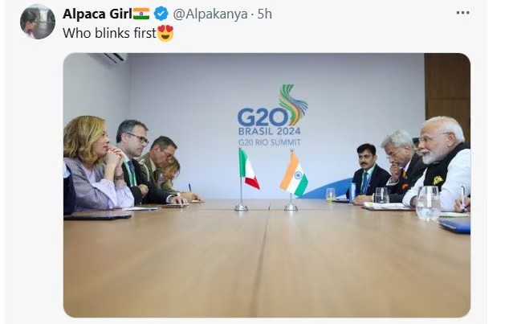Click the G20 RIO SUMMIT text in photo
509x324 pixels.
pyautogui.click(x=270, y=142)
